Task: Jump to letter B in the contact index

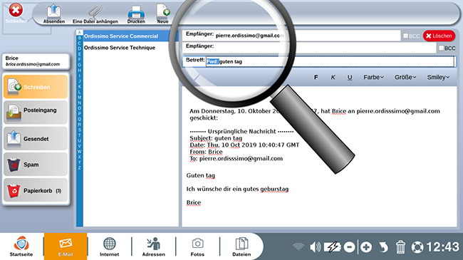Action: [x=79, y=38]
